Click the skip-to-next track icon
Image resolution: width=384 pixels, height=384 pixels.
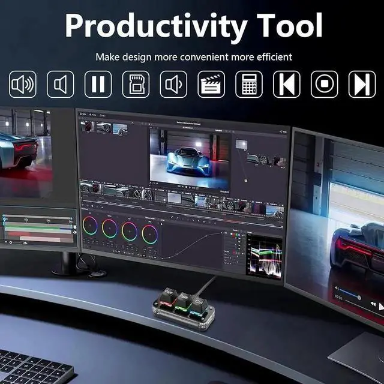pos(362,85)
